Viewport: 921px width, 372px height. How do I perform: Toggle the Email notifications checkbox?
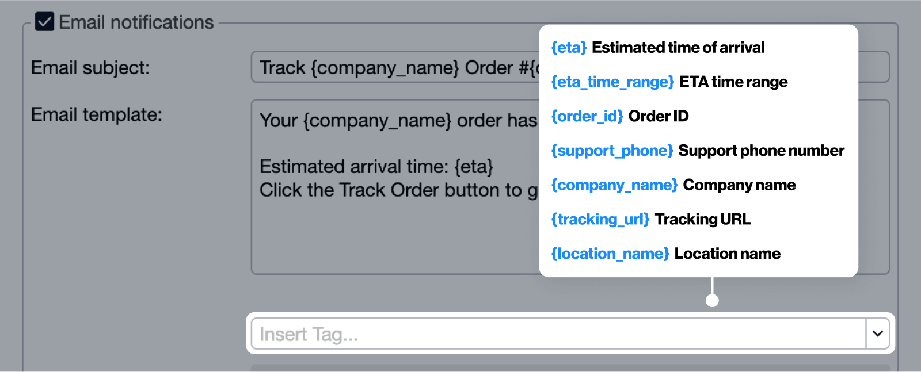[x=45, y=21]
